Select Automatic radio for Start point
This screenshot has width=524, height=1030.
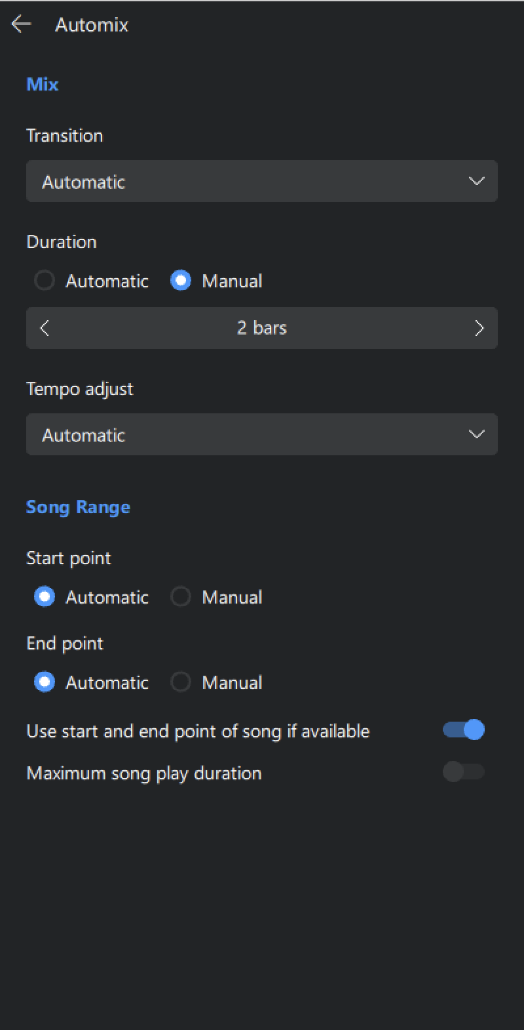click(45, 597)
